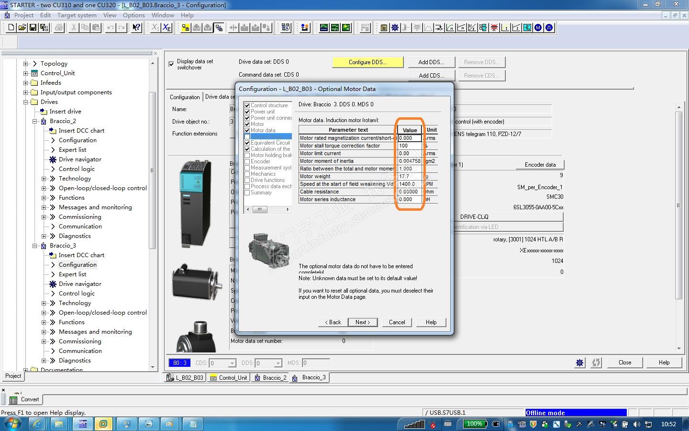
Task: Open project via the folder toolbar icon
Action: [22, 28]
